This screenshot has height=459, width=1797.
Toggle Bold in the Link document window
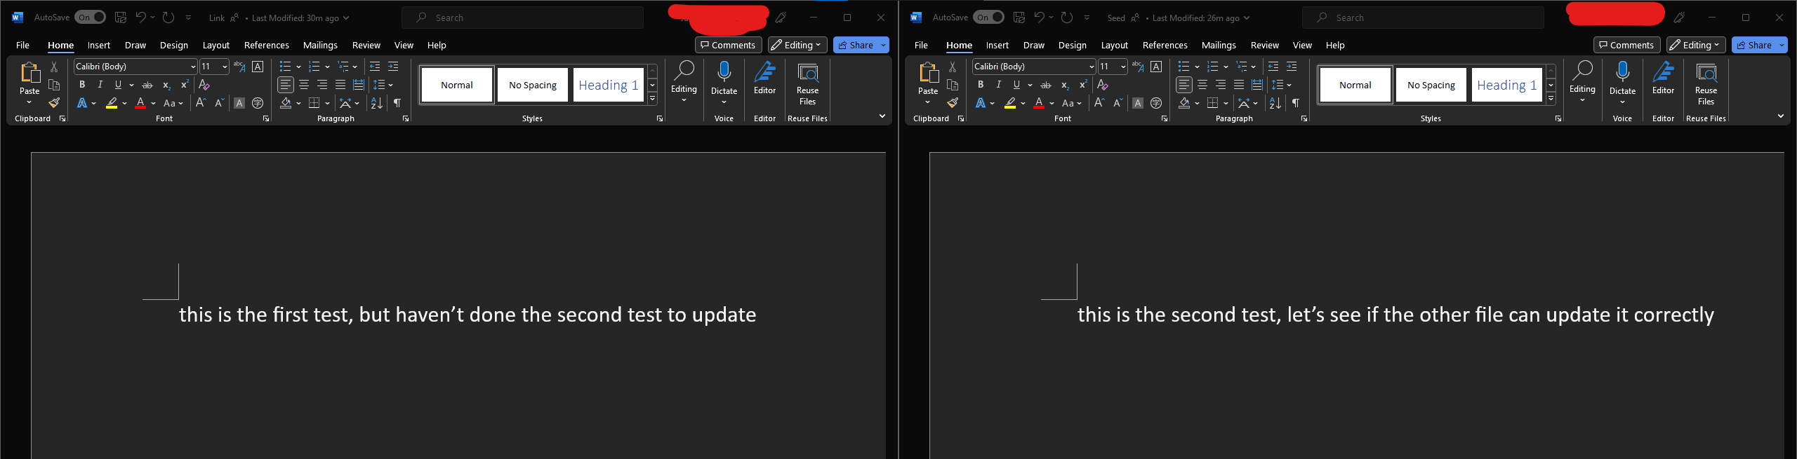click(x=82, y=85)
